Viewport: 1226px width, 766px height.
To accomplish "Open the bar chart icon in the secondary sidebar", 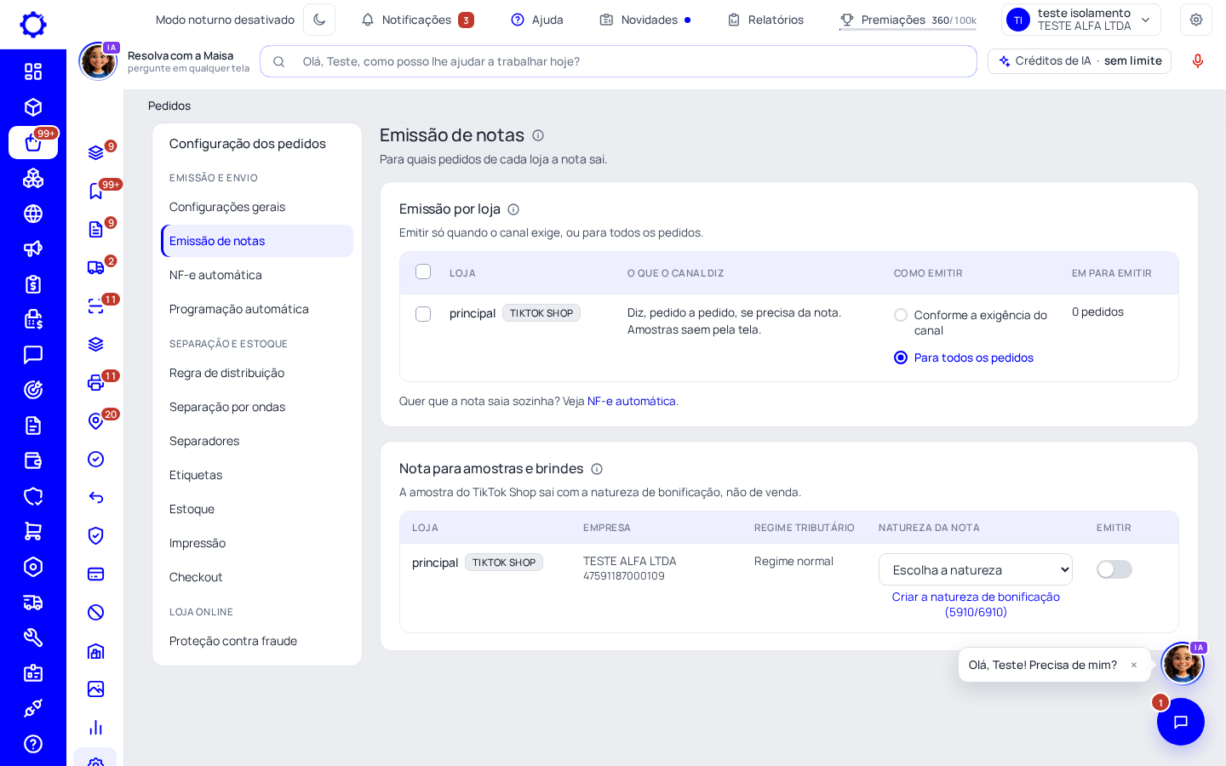I will (96, 728).
